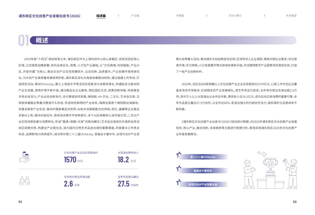Image resolution: width=315 pixels, height=215 pixels.
Task: Click the line starting 展大会等重大活动
Action: pyautogui.click(x=237, y=59)
